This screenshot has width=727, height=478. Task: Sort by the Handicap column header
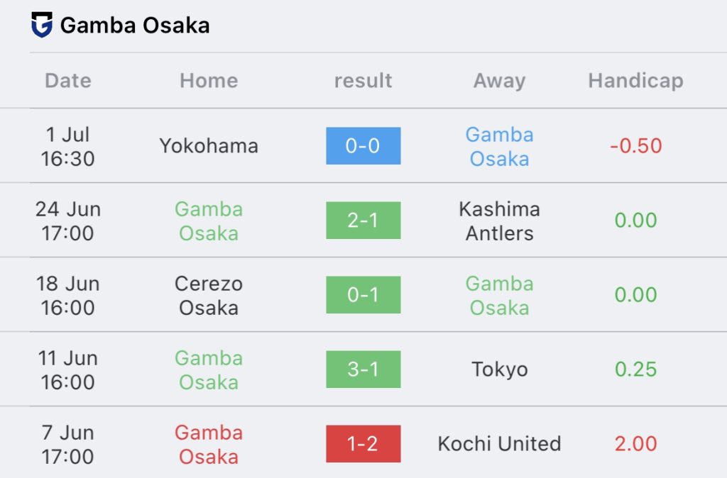(x=635, y=81)
